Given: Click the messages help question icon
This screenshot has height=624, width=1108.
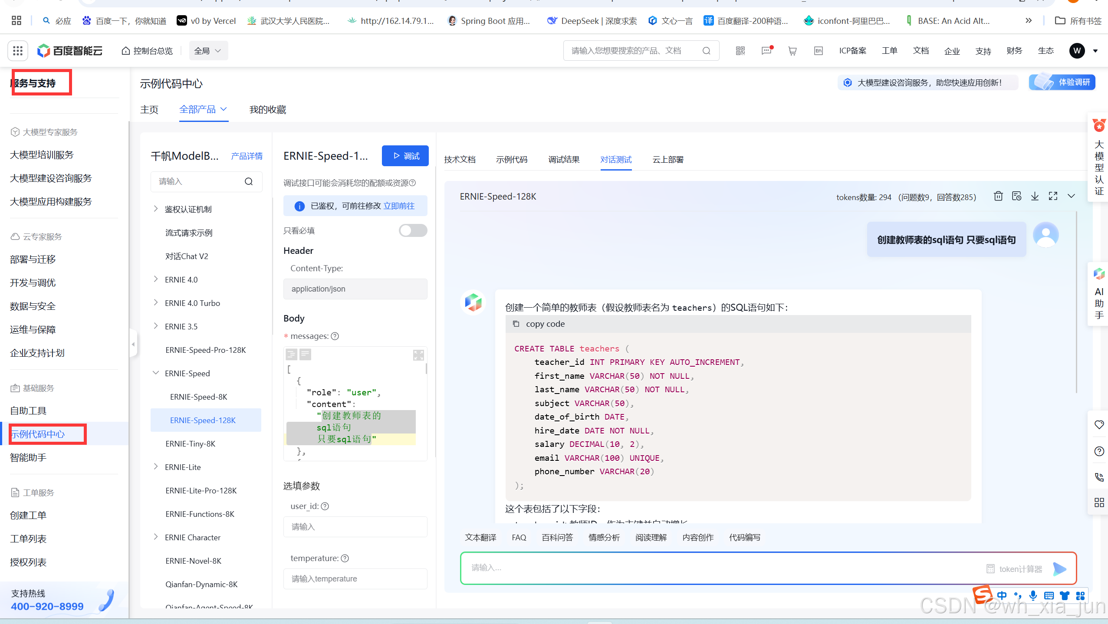Looking at the screenshot, I should 335,336.
